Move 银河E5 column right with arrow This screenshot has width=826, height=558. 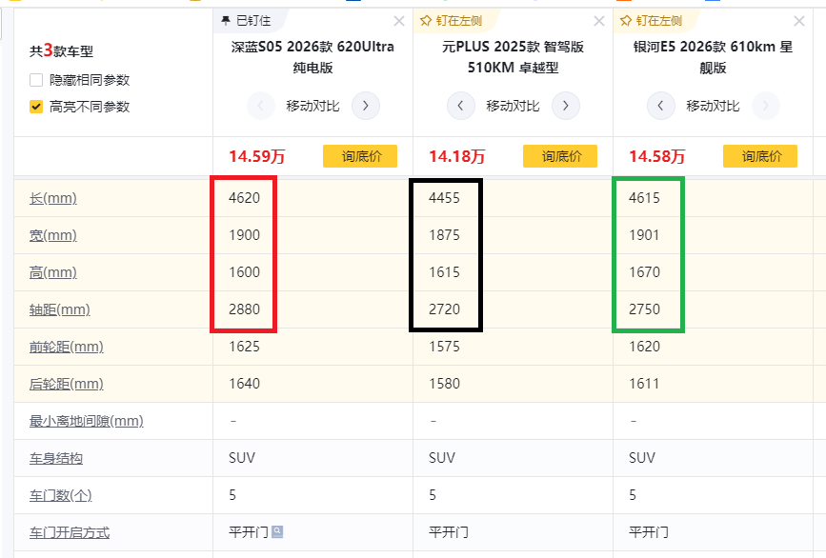tap(766, 106)
